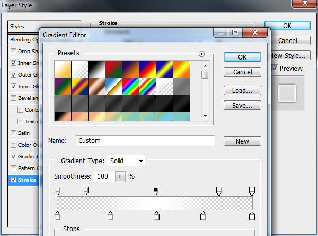
Task: Select the transparent stripes gradient preset
Action: pyautogui.click(x=165, y=87)
